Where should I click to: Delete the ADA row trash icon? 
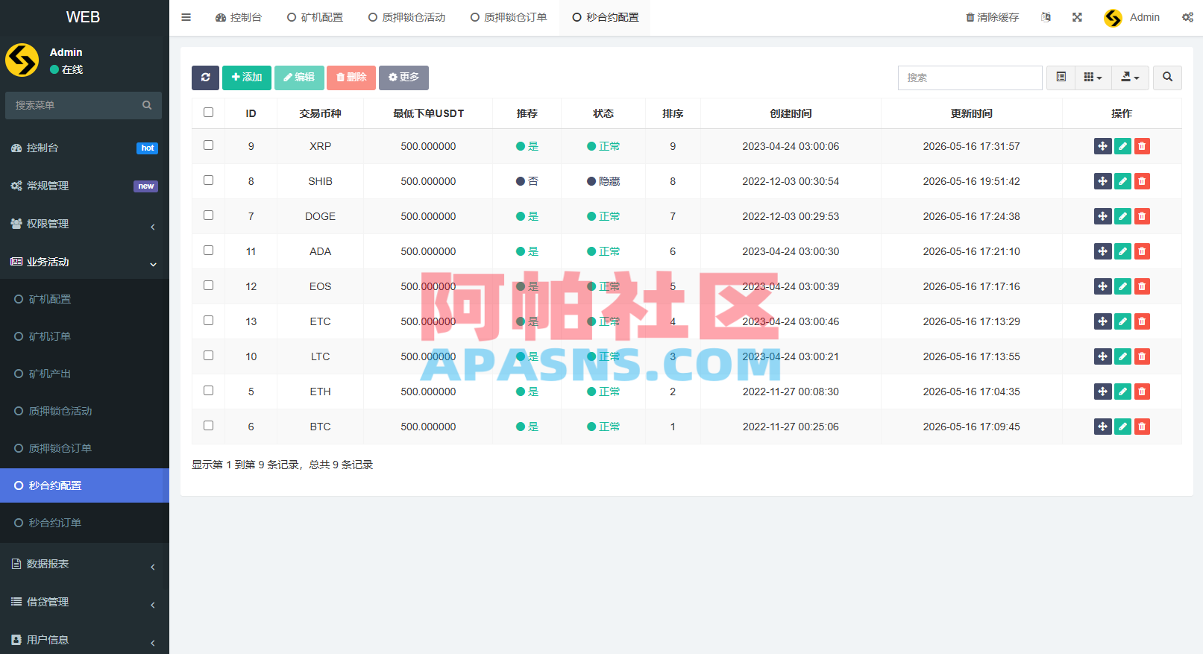pyautogui.click(x=1142, y=251)
